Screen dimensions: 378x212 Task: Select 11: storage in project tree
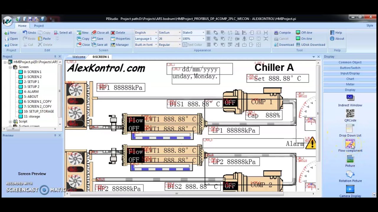point(29,116)
